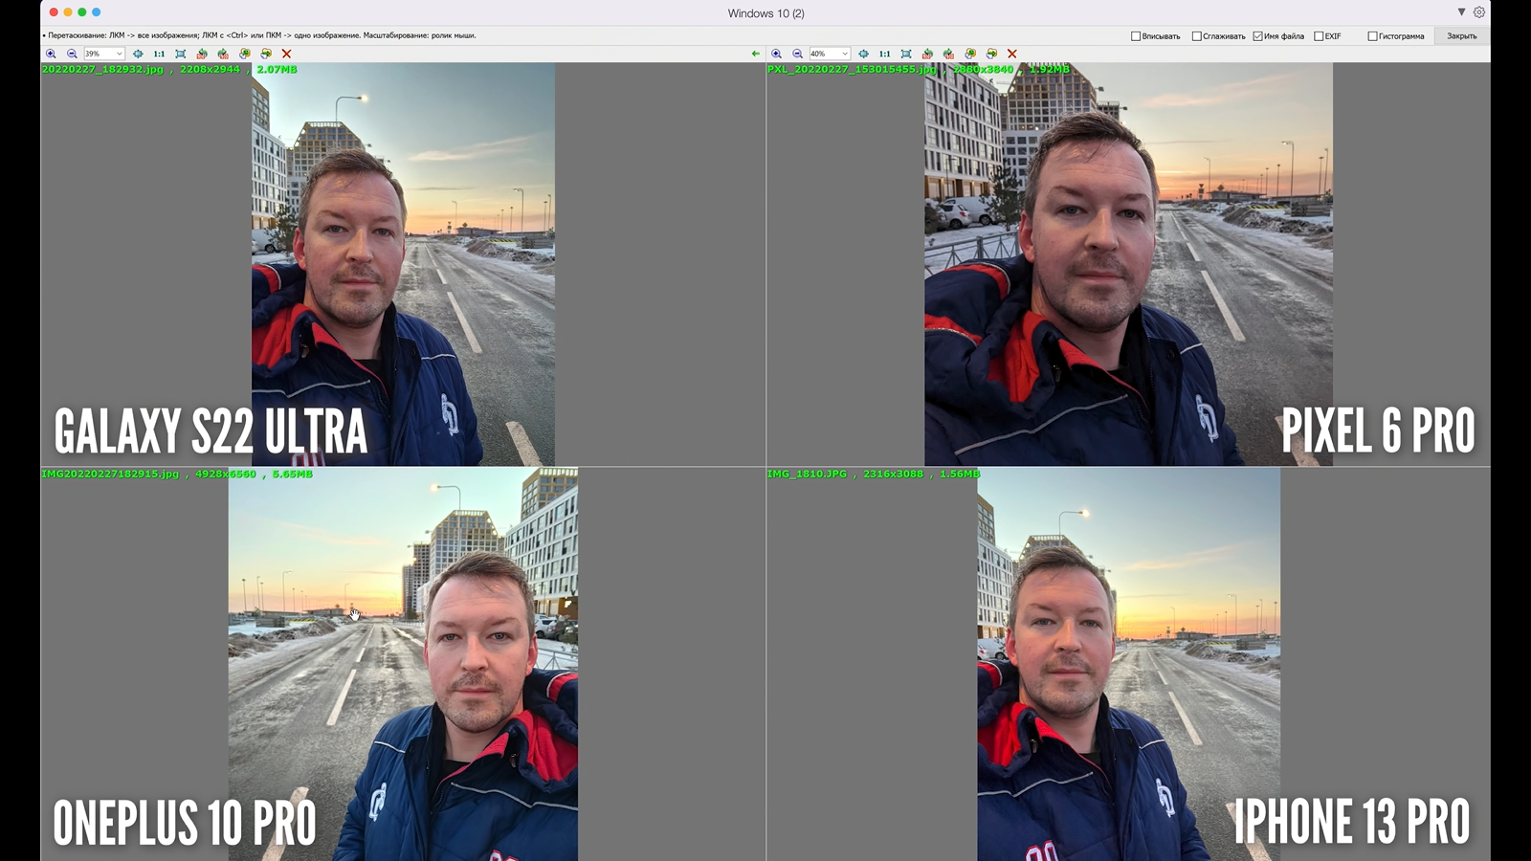The width and height of the screenshot is (1531, 861).
Task: Open settings gear in the title bar
Action: 1479,12
